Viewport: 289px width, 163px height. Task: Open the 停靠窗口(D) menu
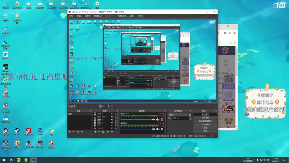pyautogui.click(x=98, y=16)
